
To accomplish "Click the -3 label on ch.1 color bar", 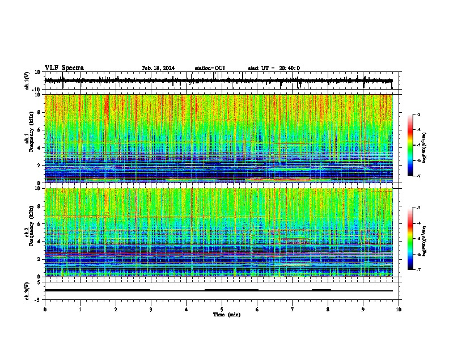I will tap(418, 114).
